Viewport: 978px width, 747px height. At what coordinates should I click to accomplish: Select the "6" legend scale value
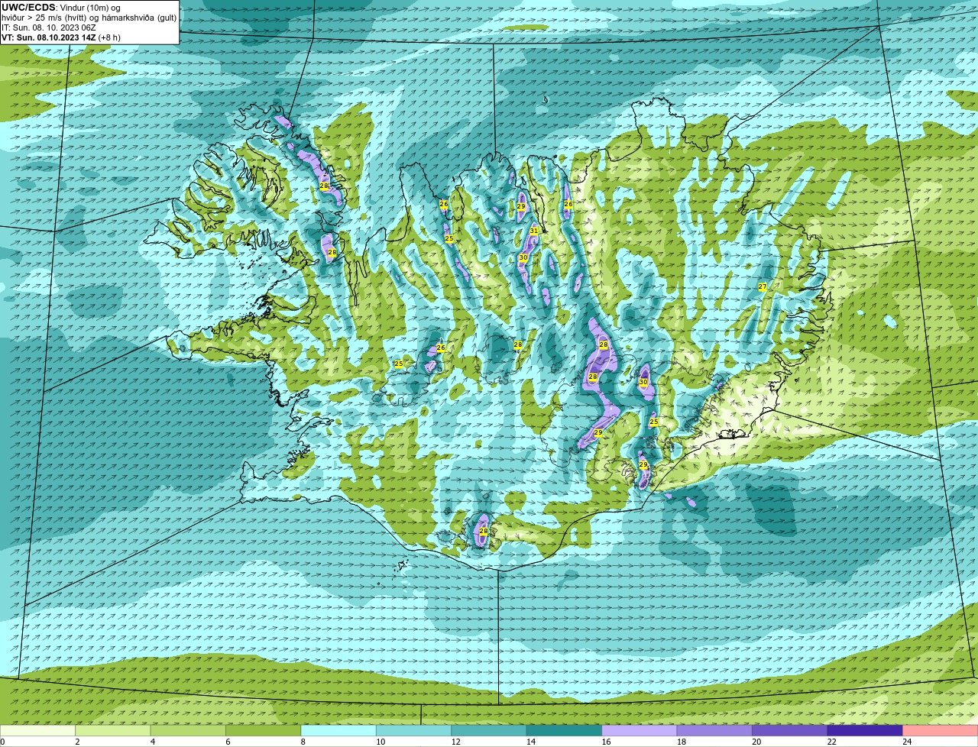click(x=228, y=742)
